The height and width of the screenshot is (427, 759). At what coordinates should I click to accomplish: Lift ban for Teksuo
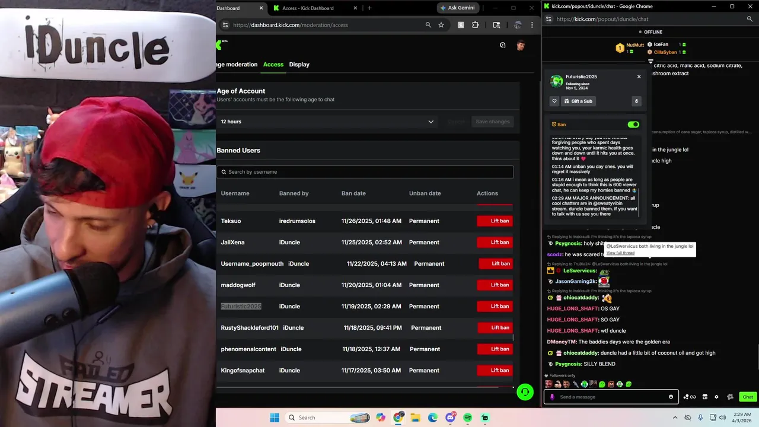click(495, 221)
